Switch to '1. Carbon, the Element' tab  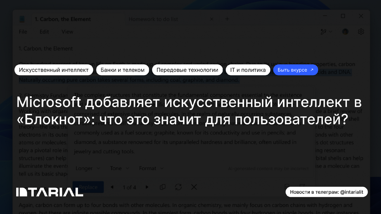click(63, 19)
